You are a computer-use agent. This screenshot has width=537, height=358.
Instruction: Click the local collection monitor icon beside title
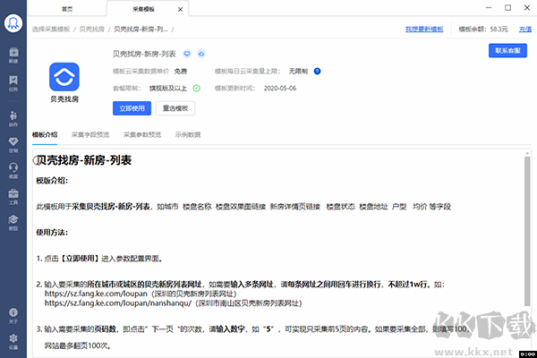click(187, 54)
